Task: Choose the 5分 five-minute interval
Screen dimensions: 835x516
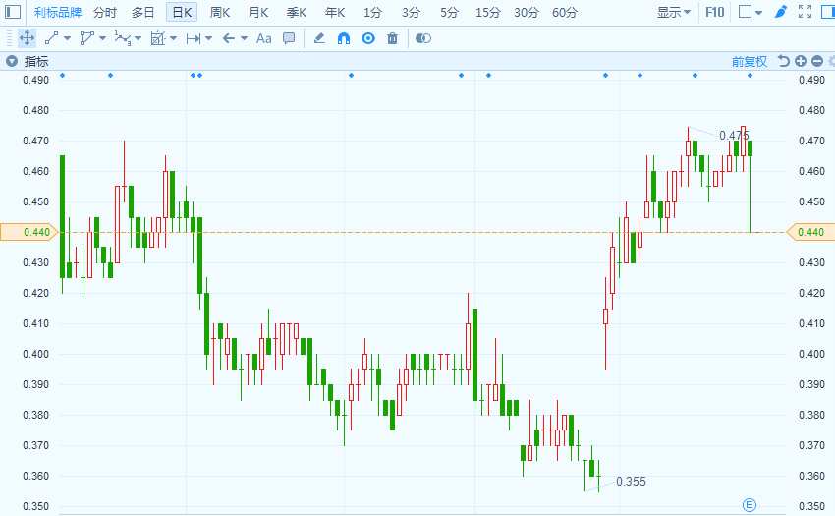Action: click(x=449, y=12)
